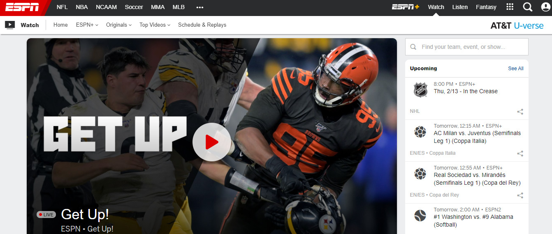Open the NCAAM menu
The width and height of the screenshot is (552, 234).
coord(106,7)
